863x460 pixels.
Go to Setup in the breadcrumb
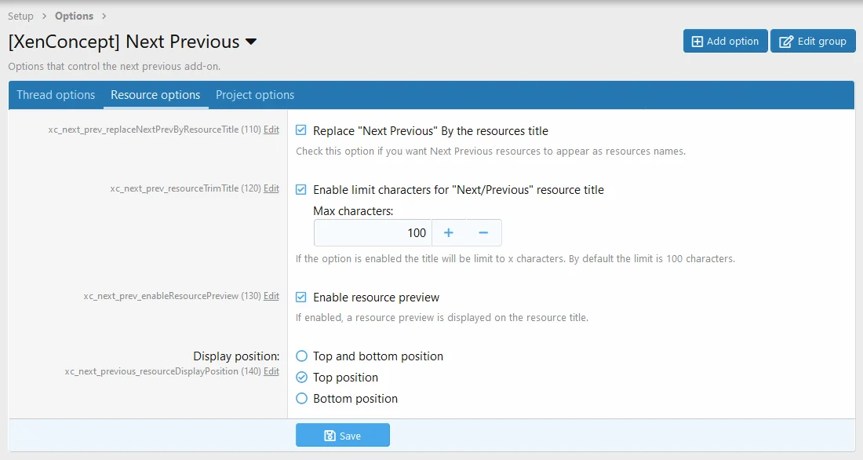coord(20,16)
